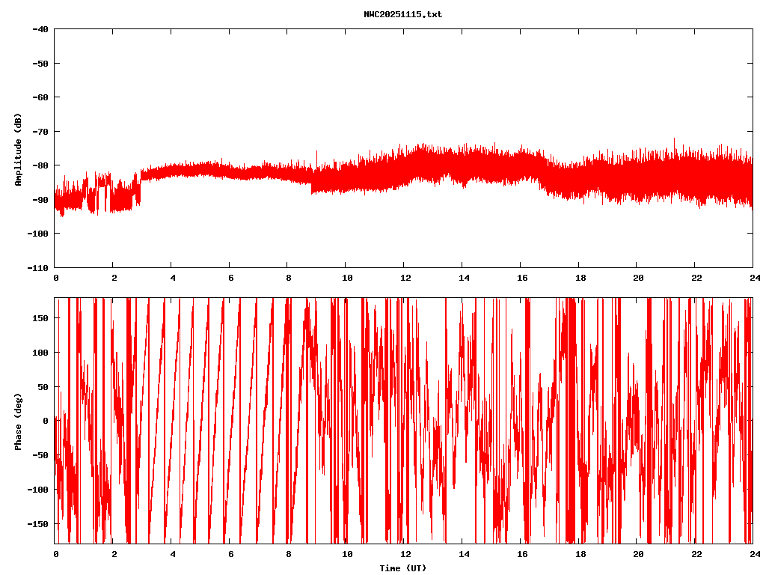Select hour 8 under the phase plot
Image resolution: width=766 pixels, height=575 pixels.
pos(287,554)
